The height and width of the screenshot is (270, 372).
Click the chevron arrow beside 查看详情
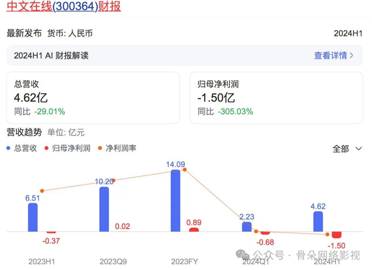(x=352, y=55)
